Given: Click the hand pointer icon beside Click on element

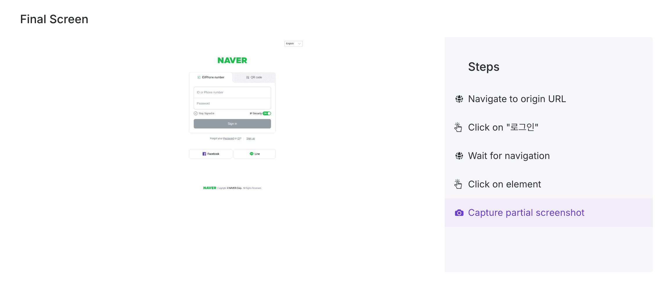Looking at the screenshot, I should 458,184.
